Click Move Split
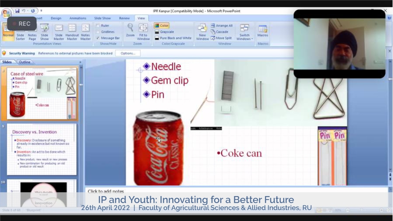Image resolution: width=393 pixels, height=221 pixels. [221, 38]
